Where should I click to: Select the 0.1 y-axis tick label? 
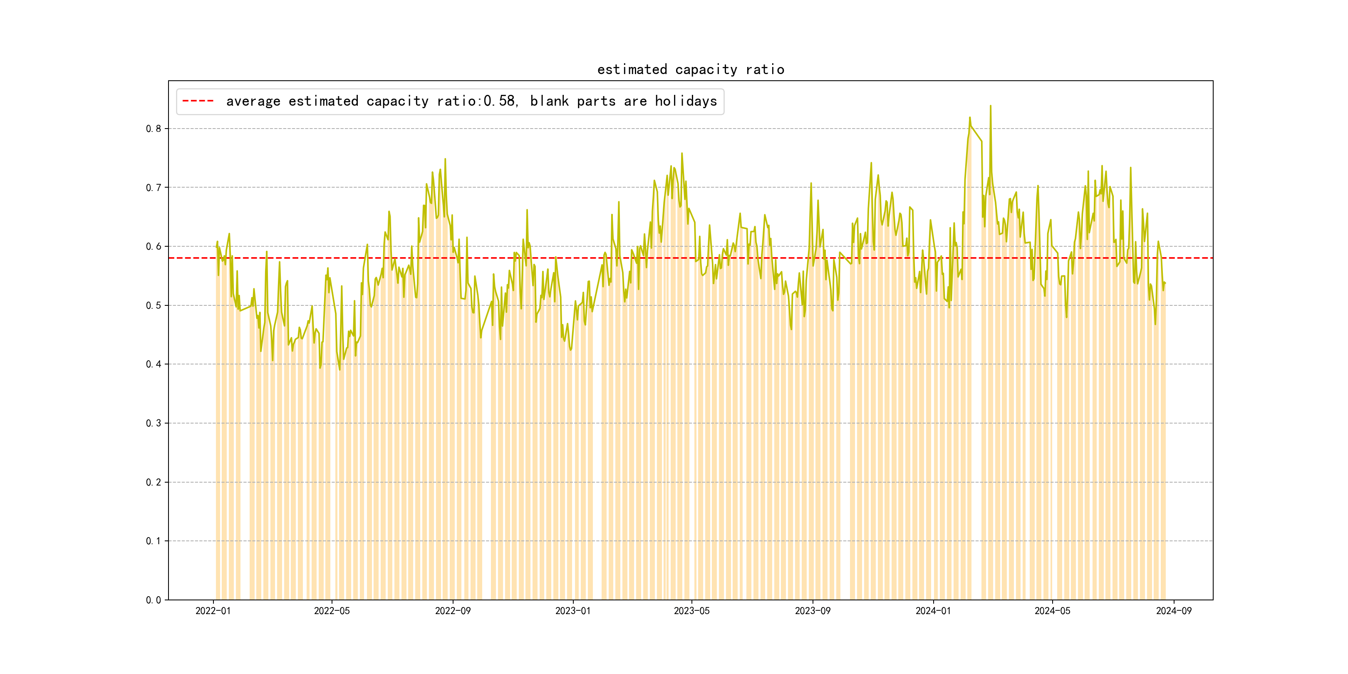(x=154, y=541)
